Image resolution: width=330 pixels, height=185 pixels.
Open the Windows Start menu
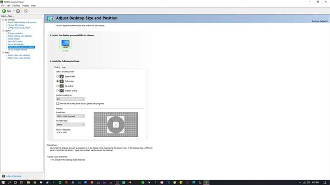point(3,182)
